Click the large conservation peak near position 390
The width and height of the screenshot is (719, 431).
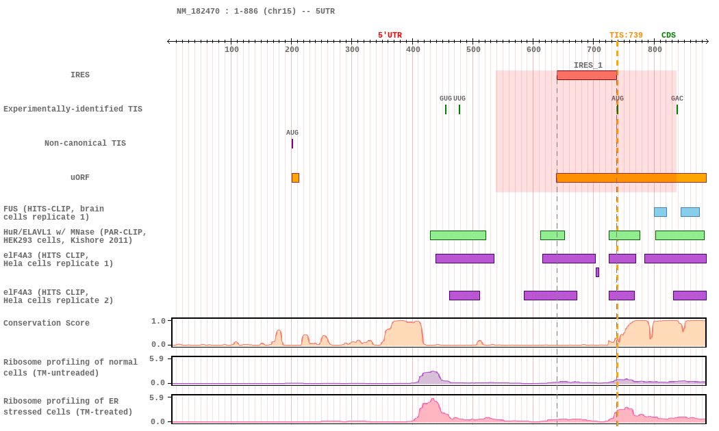[403, 333]
